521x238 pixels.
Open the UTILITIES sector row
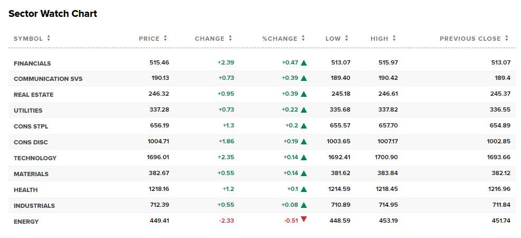(28, 111)
